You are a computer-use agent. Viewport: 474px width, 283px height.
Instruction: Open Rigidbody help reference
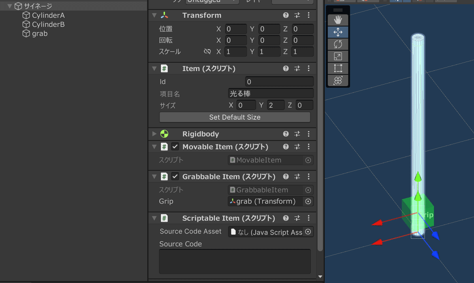[286, 134]
